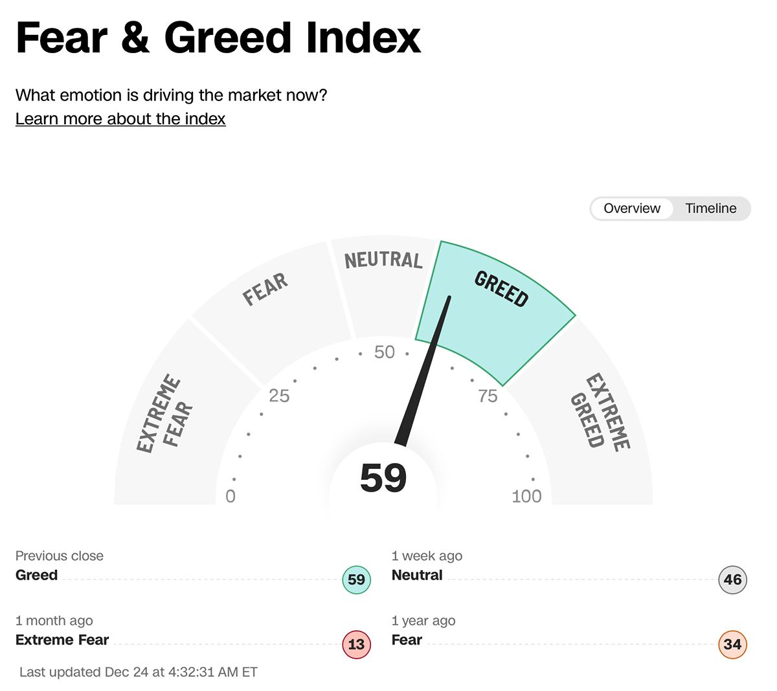
Task: Click the Fear & Greed Index heading
Action: coord(218,38)
